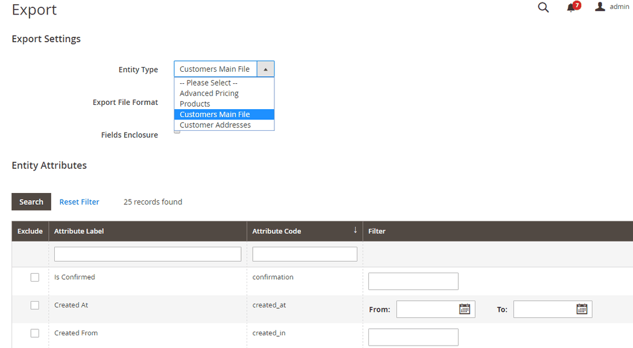Open the admin user account menu
The image size is (633, 348).
(x=612, y=7)
